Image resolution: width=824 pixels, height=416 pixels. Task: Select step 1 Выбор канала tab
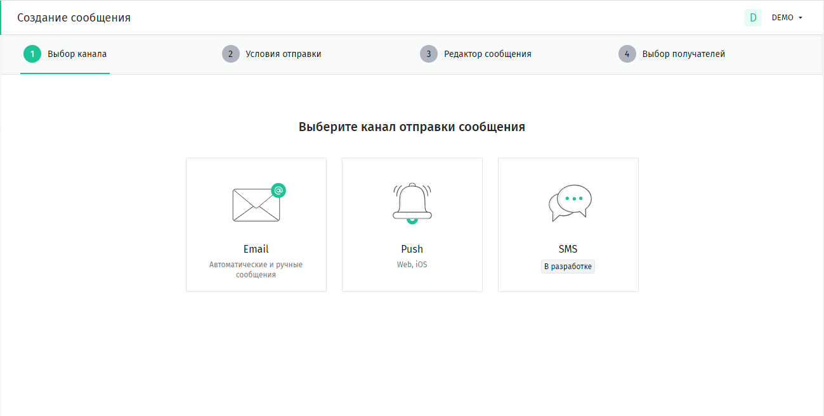pyautogui.click(x=65, y=54)
